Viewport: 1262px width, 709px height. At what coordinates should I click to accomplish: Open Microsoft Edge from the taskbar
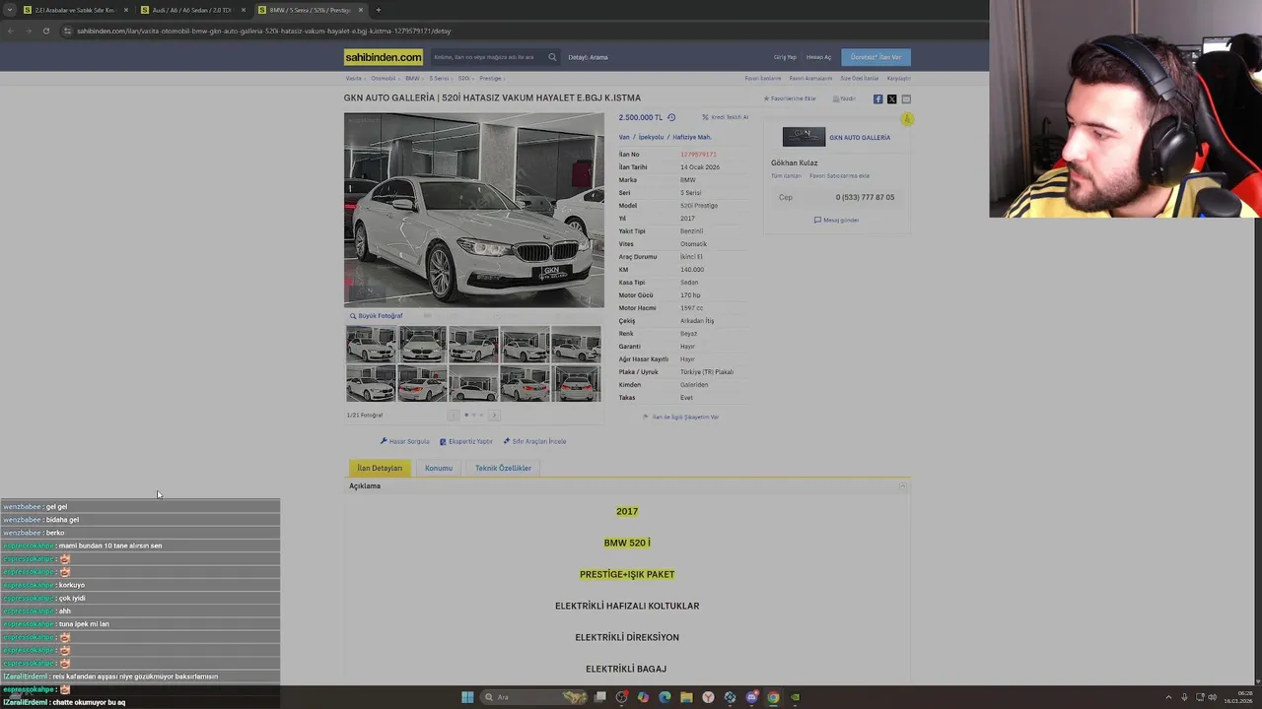pyautogui.click(x=665, y=697)
